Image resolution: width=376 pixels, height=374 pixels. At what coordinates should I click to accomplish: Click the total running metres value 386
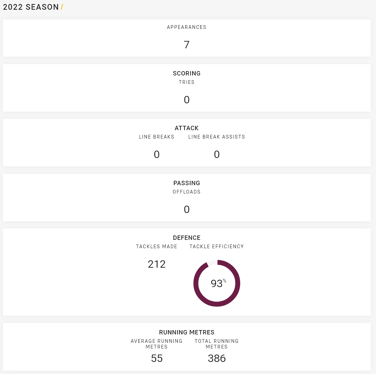(x=217, y=359)
